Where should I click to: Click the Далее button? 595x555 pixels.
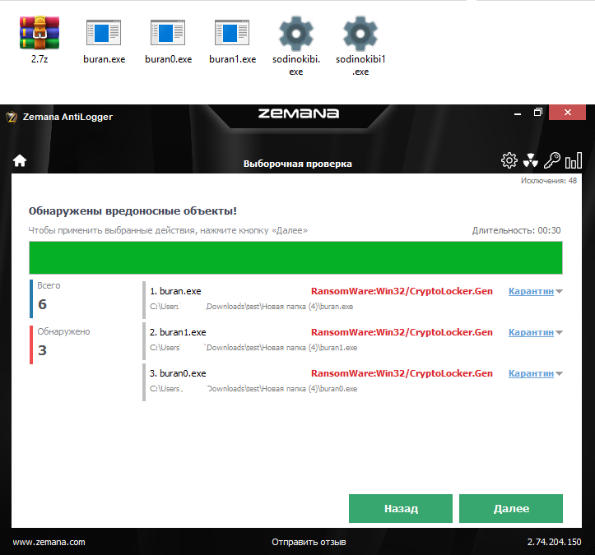(511, 508)
